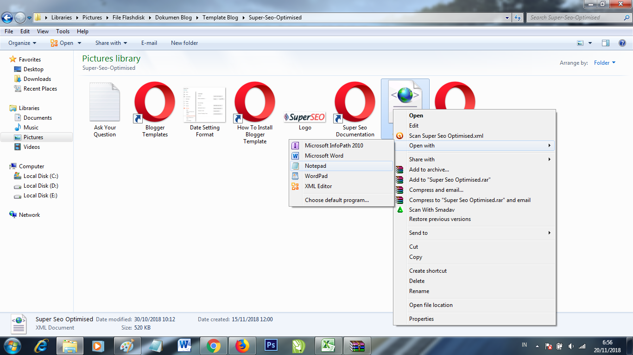Expand the Send to submenu
The image size is (633, 355).
tap(475, 233)
